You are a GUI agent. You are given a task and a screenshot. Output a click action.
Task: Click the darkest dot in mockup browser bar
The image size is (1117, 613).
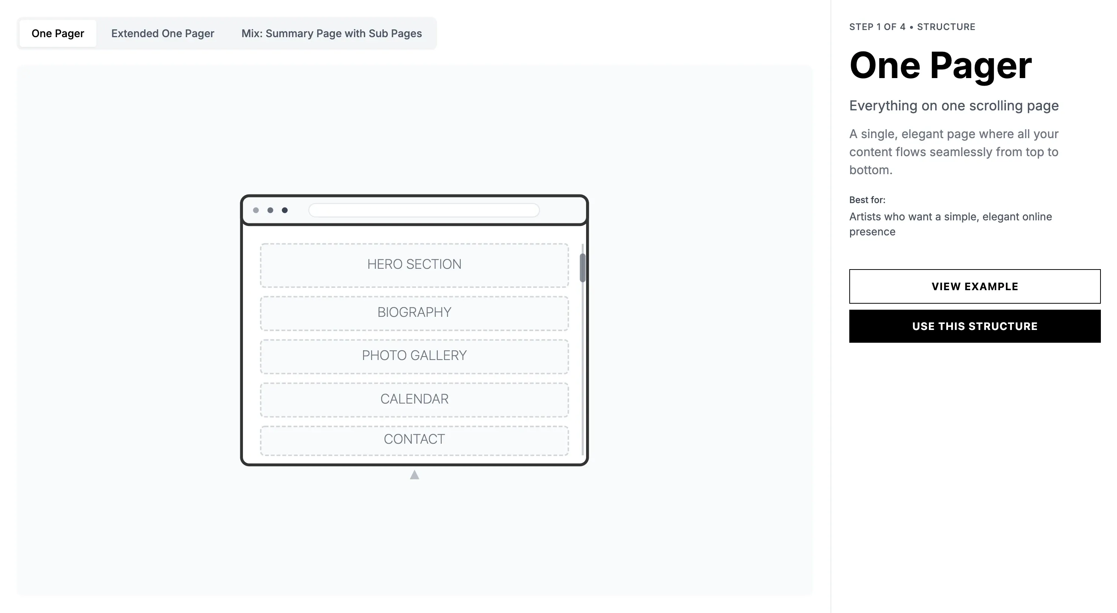[x=285, y=210]
